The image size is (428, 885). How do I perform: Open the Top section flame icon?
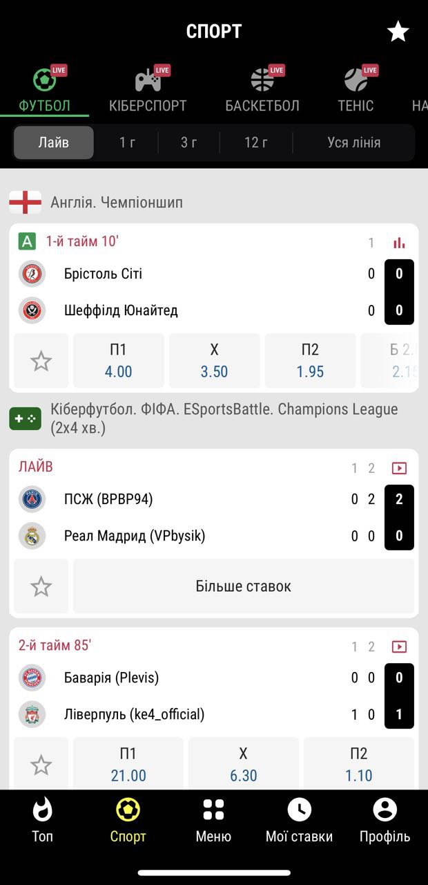click(42, 820)
